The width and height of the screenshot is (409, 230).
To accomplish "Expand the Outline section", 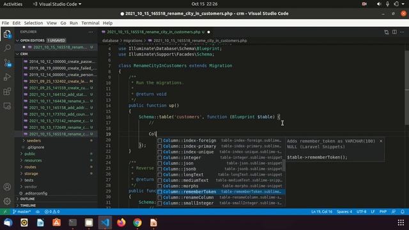I will [27, 199].
